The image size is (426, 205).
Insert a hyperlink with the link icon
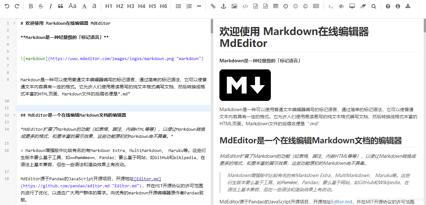click(213, 6)
